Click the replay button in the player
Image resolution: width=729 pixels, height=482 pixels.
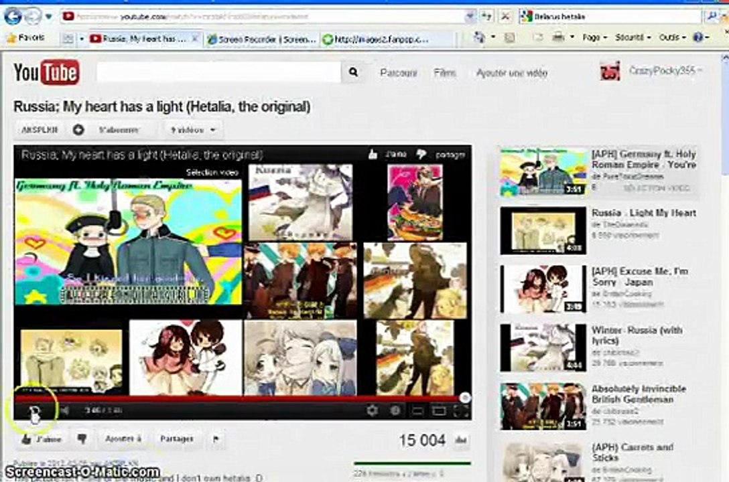[34, 411]
